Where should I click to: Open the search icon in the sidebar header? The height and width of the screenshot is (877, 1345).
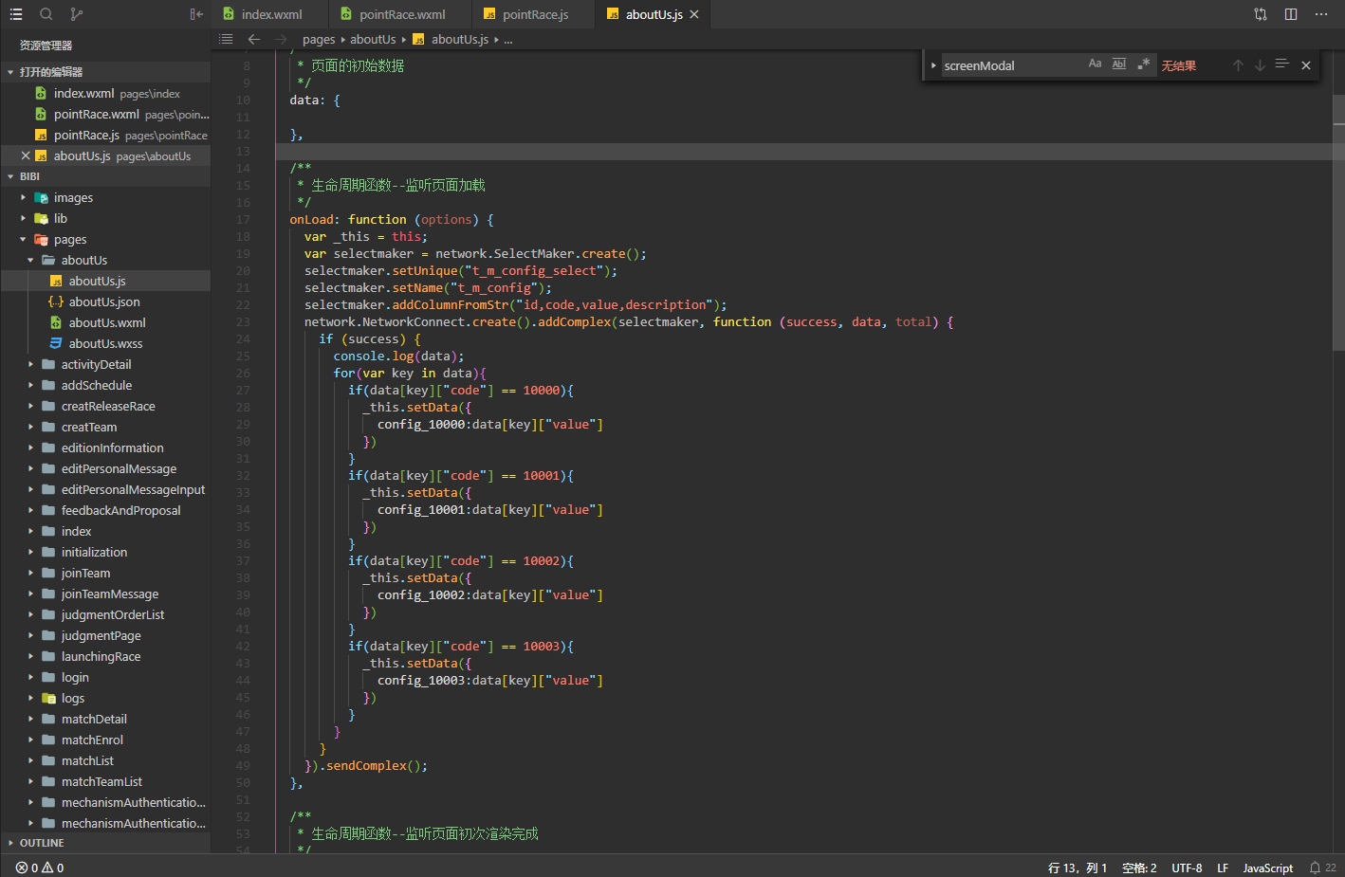(x=46, y=14)
